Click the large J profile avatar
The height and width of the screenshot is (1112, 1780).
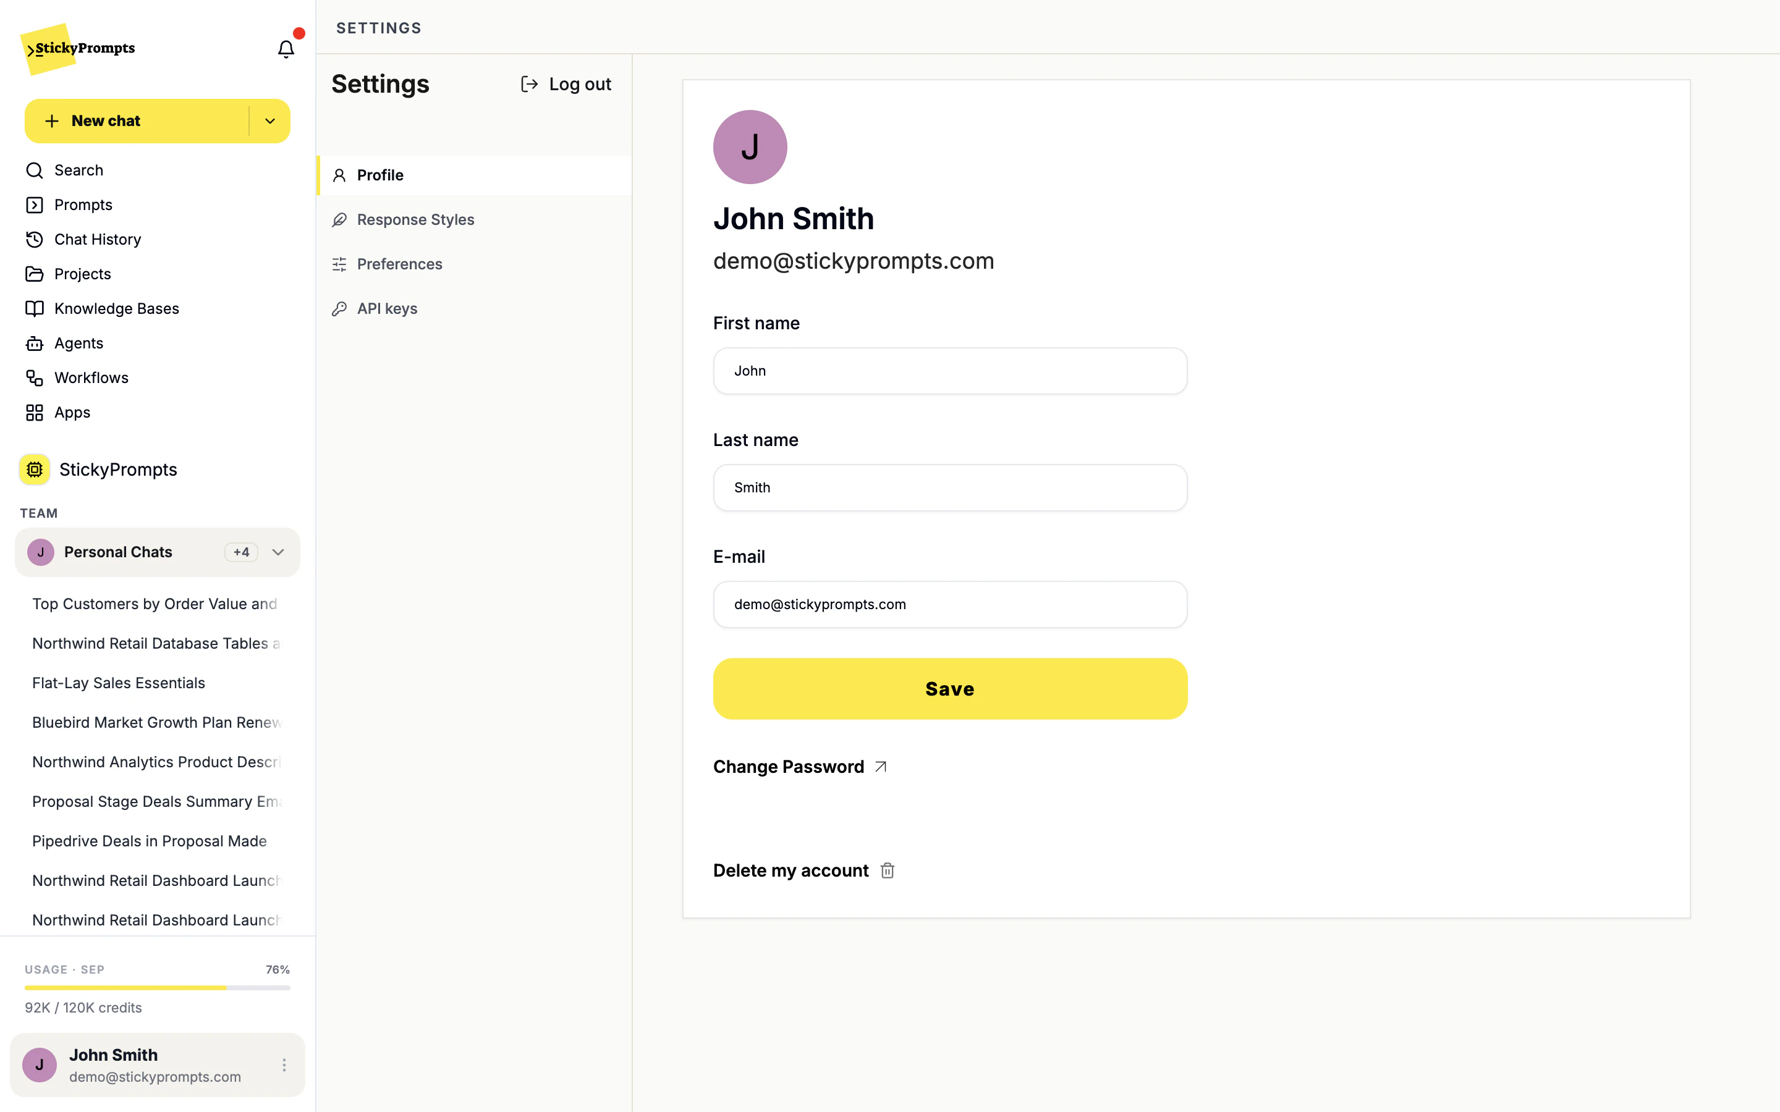point(750,147)
